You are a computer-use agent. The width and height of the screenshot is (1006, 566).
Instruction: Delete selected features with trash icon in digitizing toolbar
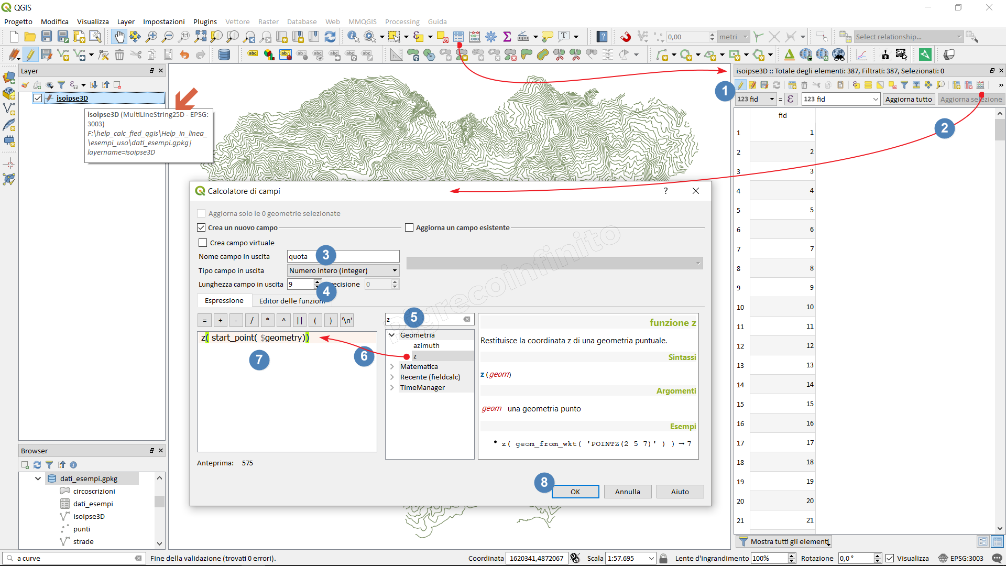(x=119, y=55)
